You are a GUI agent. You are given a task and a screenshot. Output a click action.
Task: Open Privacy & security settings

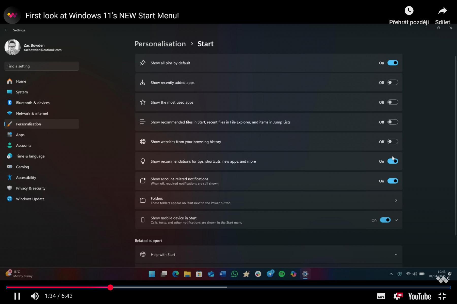42,188
